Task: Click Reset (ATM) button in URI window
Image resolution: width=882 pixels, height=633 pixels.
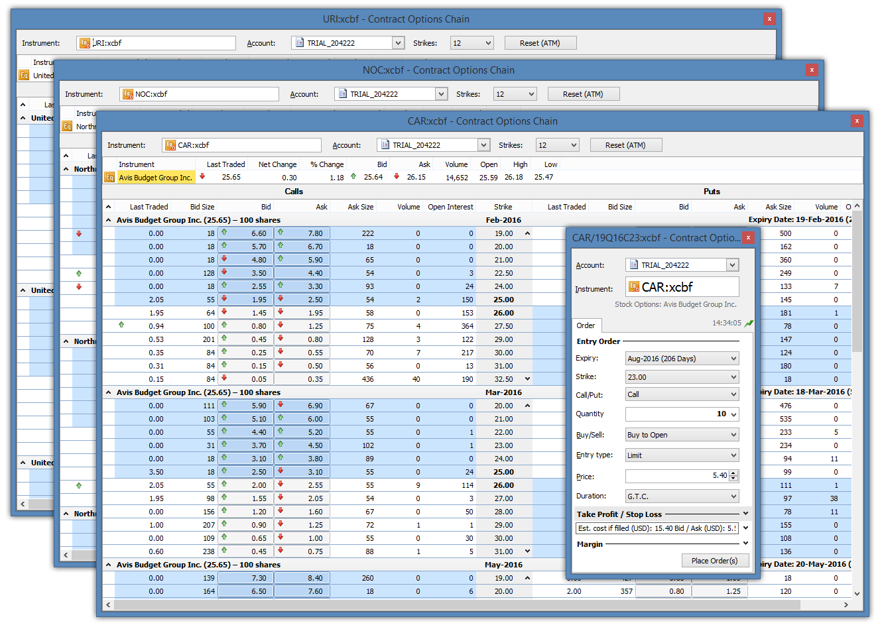Action: click(x=540, y=43)
